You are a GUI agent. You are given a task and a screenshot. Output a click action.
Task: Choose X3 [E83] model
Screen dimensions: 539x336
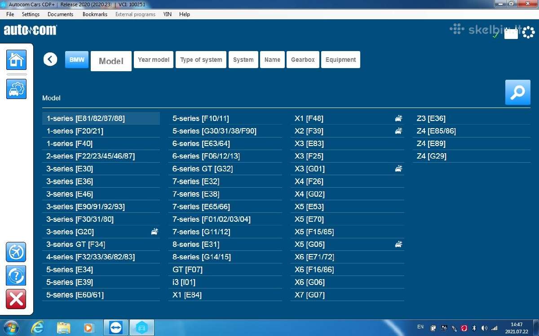pos(347,143)
